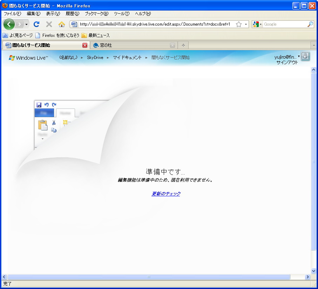This screenshot has width=318, height=289.
Task: Open a new tab with the plus icon
Action: click(x=183, y=45)
